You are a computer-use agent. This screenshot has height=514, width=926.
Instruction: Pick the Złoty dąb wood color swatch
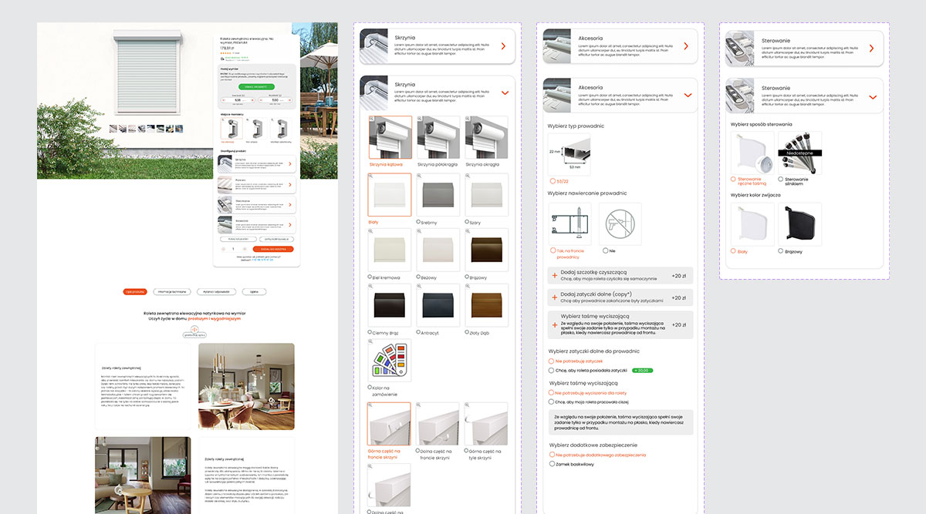point(486,304)
